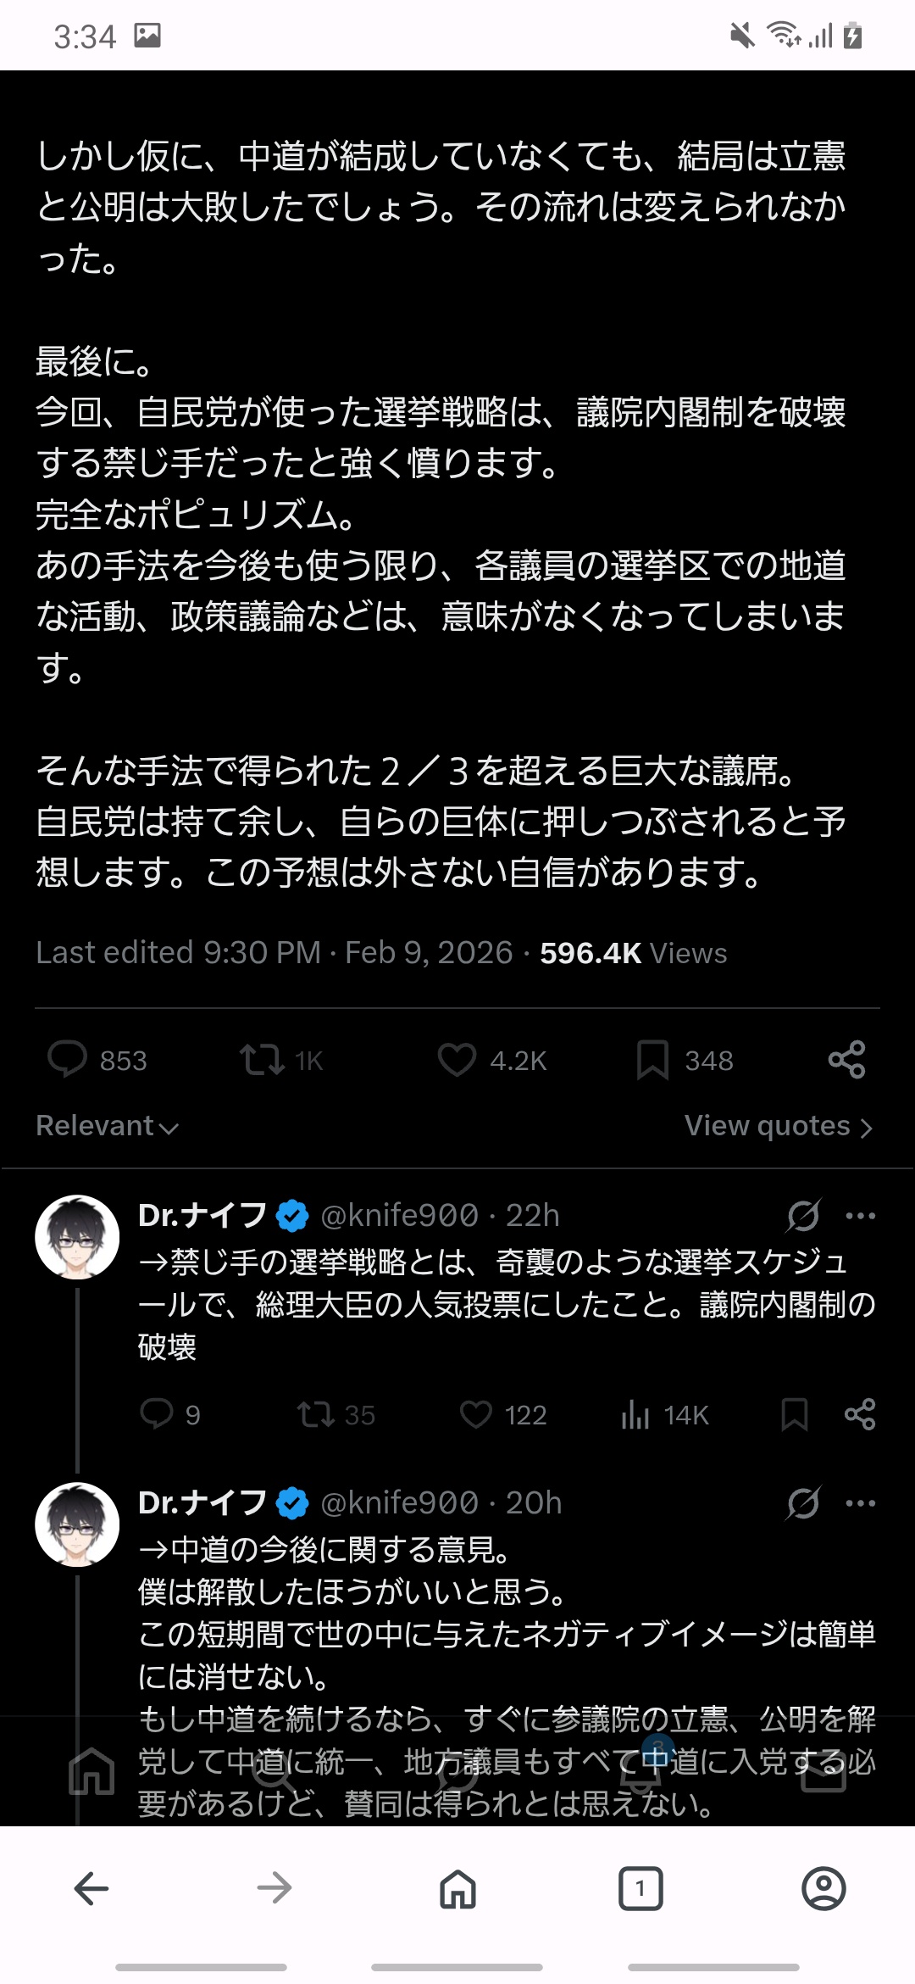Click Grok icon on the 22h reply
Image resolution: width=915 pixels, height=1984 pixels.
pyautogui.click(x=803, y=1215)
